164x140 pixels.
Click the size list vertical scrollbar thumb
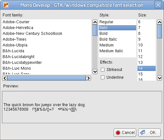(159, 32)
